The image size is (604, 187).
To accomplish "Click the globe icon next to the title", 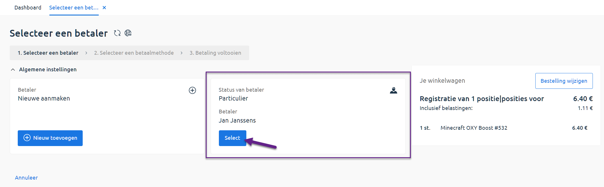I will pos(128,33).
